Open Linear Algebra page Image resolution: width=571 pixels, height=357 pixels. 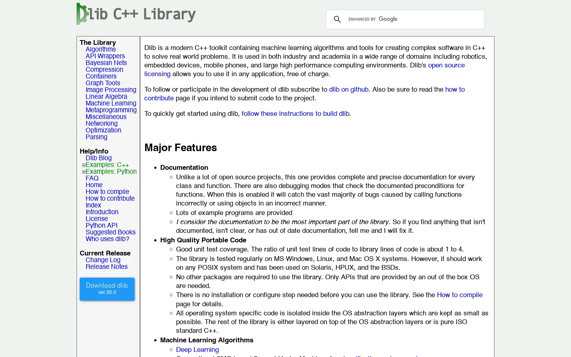(106, 96)
